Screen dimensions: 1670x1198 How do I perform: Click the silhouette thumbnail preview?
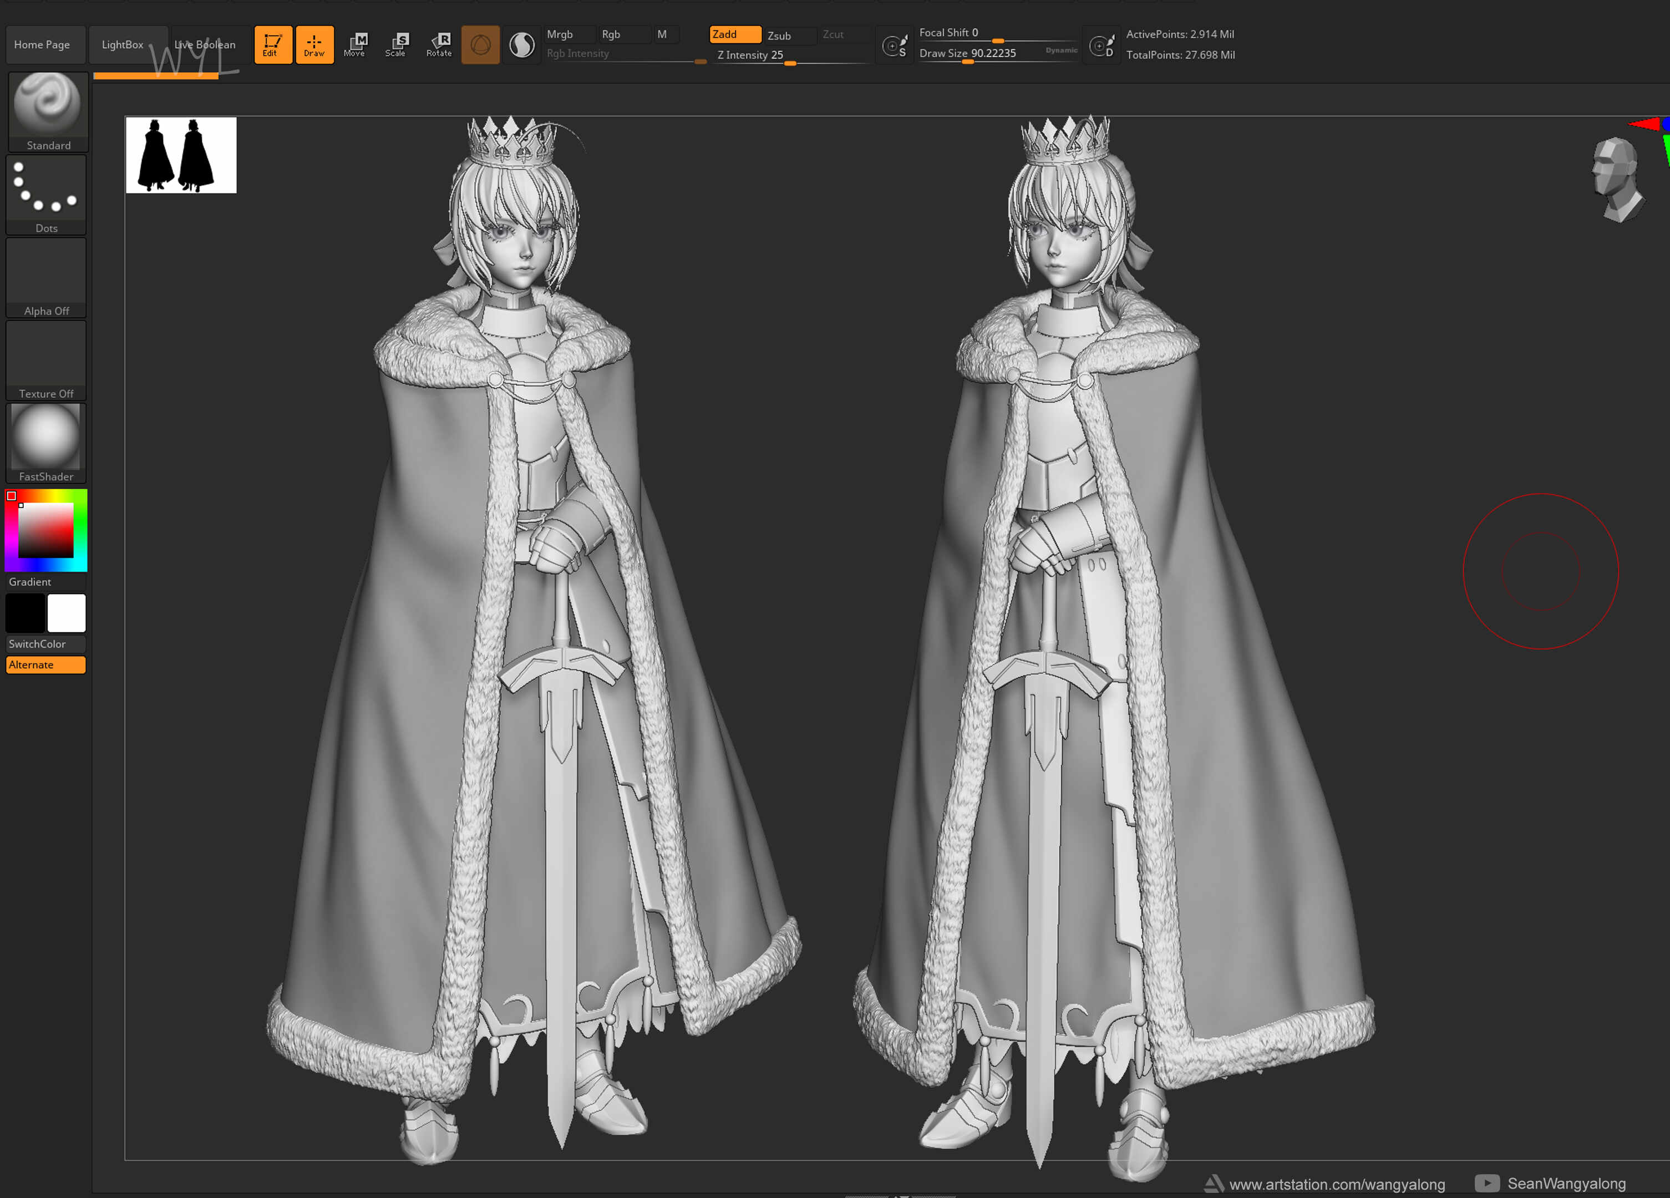click(x=181, y=155)
